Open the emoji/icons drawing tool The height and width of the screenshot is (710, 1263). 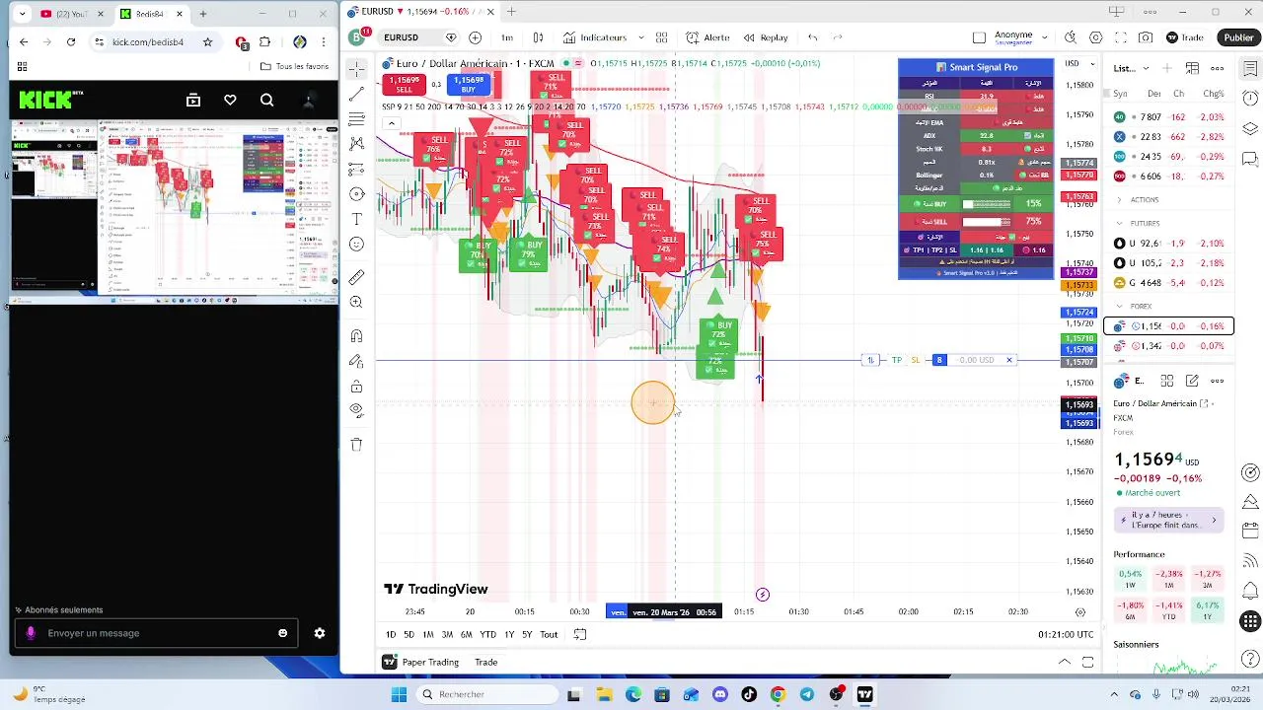pyautogui.click(x=356, y=244)
